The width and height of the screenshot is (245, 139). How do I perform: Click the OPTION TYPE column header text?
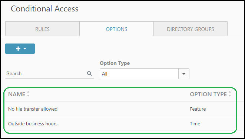(208, 94)
